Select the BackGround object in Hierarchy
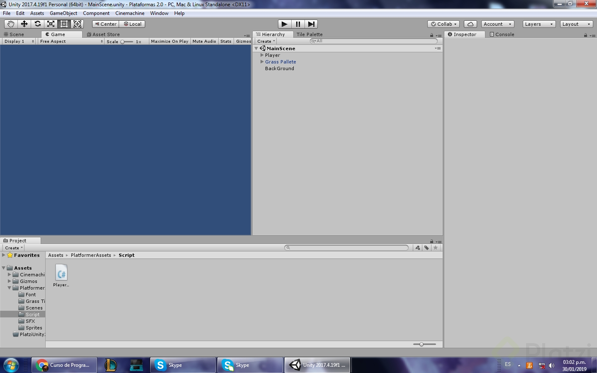This screenshot has height=373, width=597. tap(280, 68)
